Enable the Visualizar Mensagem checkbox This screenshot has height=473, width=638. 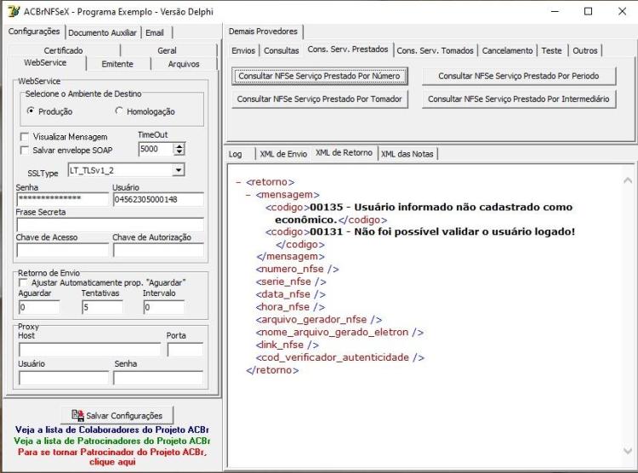click(25, 137)
